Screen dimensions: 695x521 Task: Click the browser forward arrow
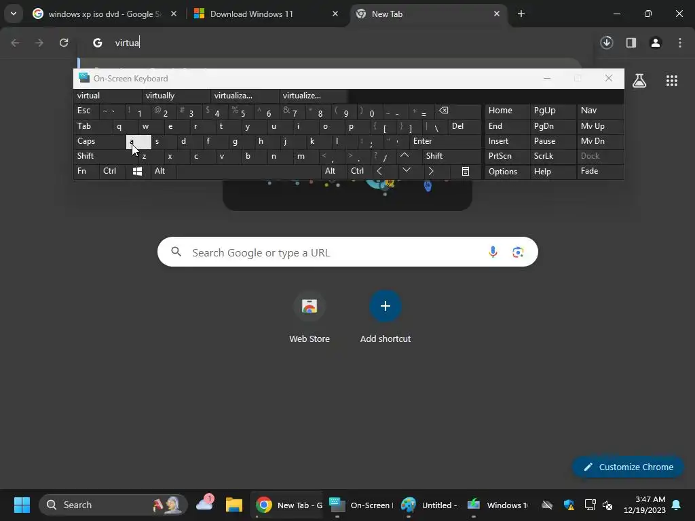tap(39, 43)
